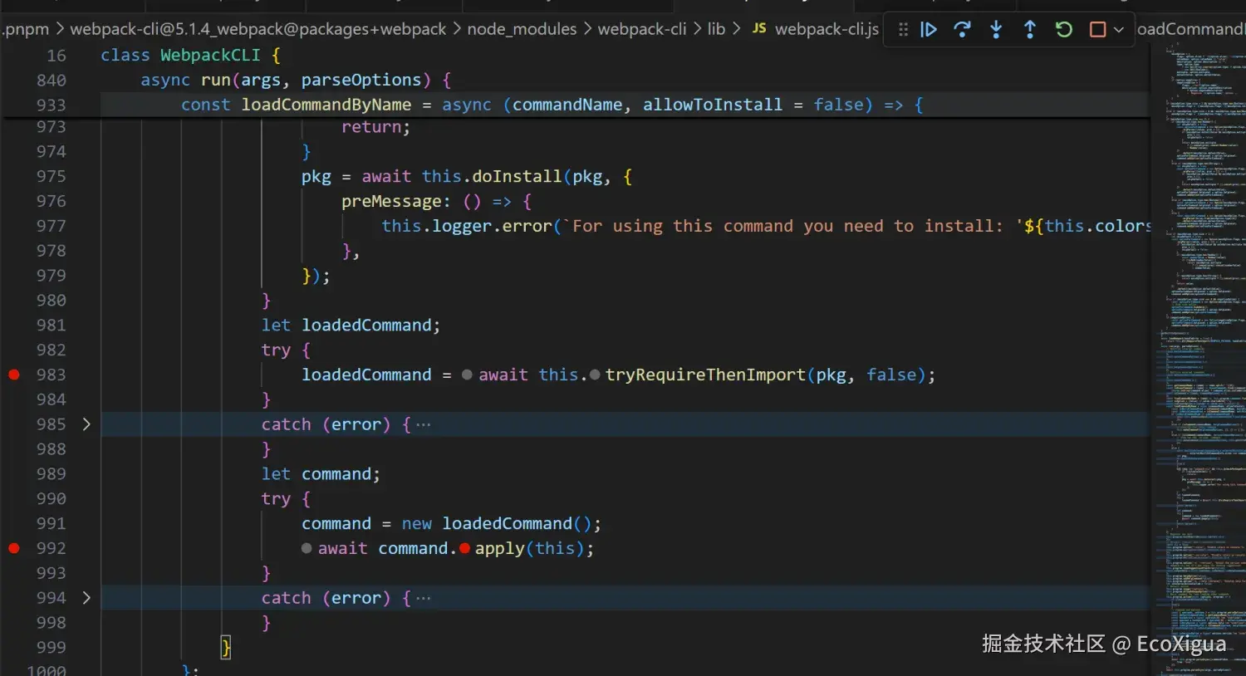Grab the debug toolbar drag handle

pyautogui.click(x=903, y=30)
